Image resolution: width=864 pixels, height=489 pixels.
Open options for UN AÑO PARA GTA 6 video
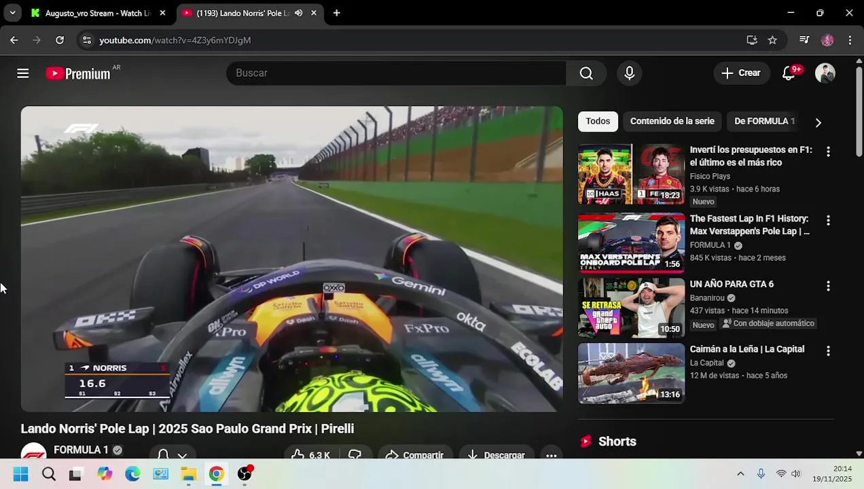point(828,286)
